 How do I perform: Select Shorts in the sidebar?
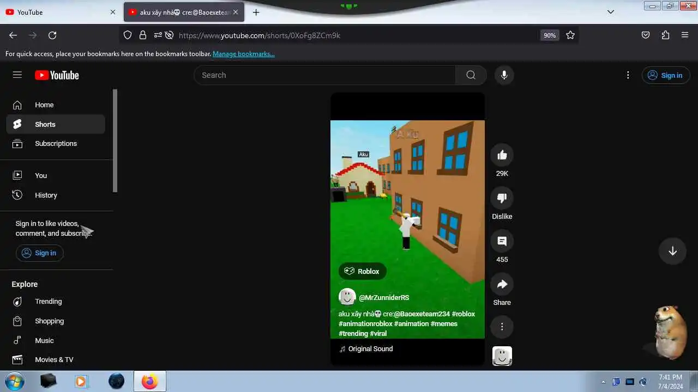[56, 124]
